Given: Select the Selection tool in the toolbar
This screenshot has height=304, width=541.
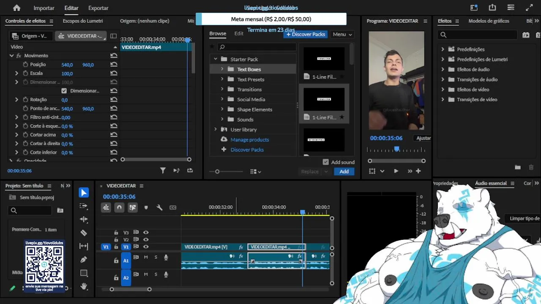Looking at the screenshot, I should point(84,193).
